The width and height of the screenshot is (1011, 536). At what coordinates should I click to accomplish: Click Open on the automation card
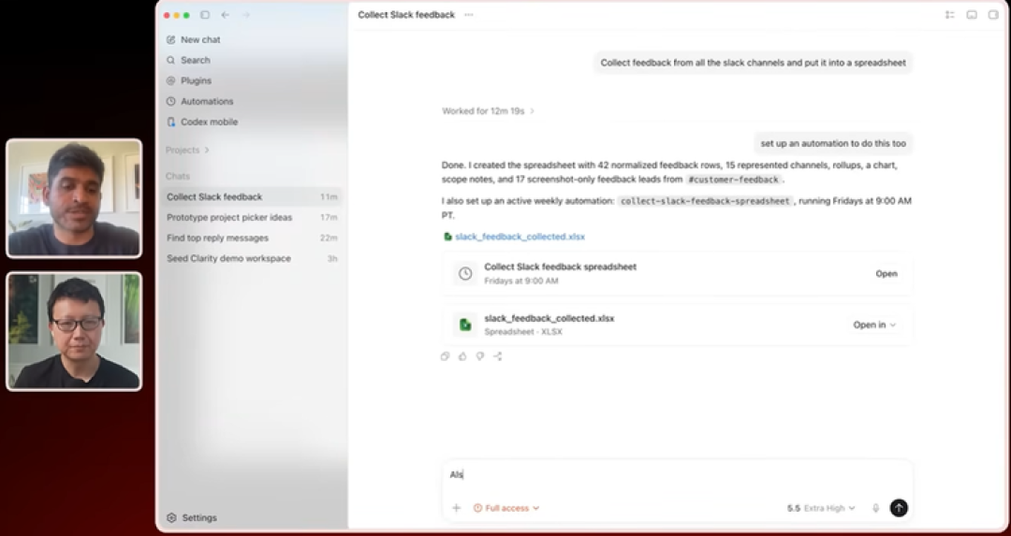(886, 274)
